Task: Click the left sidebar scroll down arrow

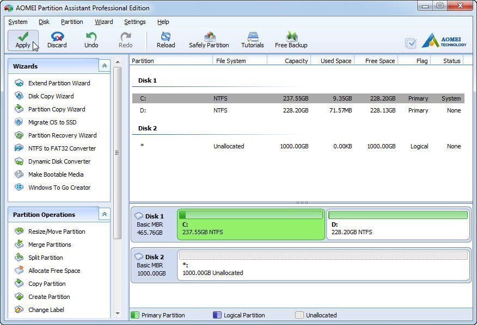Action: click(x=118, y=313)
